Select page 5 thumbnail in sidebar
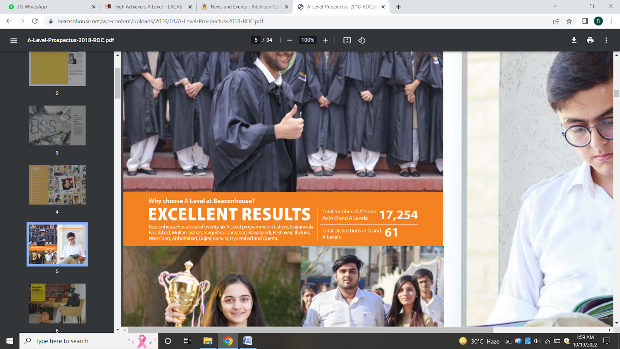Image resolution: width=620 pixels, height=349 pixels. click(x=57, y=244)
